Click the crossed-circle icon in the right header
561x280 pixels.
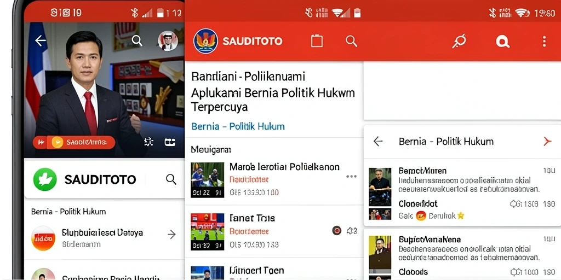coord(459,41)
